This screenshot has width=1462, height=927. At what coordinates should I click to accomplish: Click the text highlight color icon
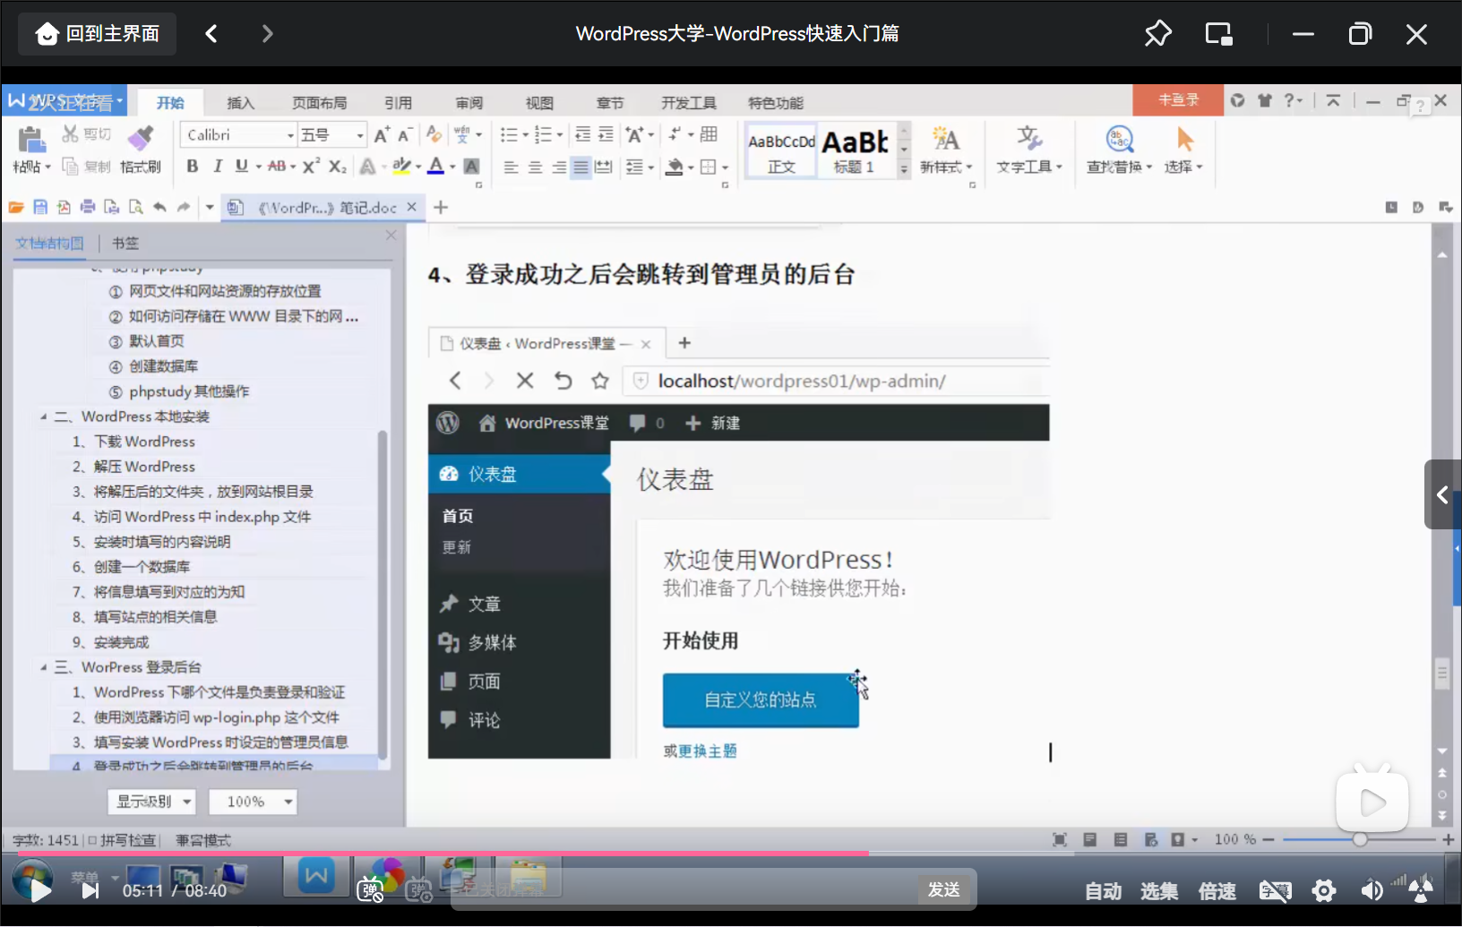pos(401,166)
